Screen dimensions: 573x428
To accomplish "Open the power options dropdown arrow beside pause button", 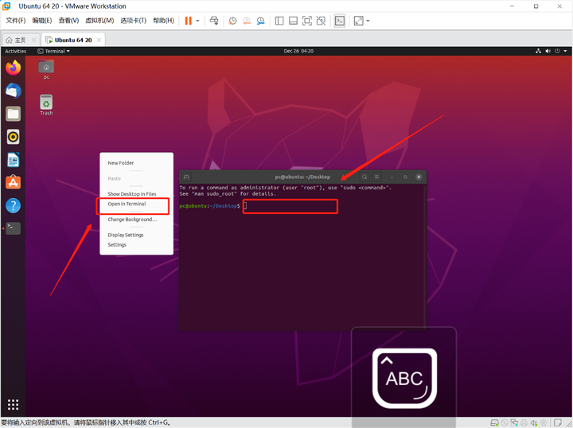I will click(197, 21).
